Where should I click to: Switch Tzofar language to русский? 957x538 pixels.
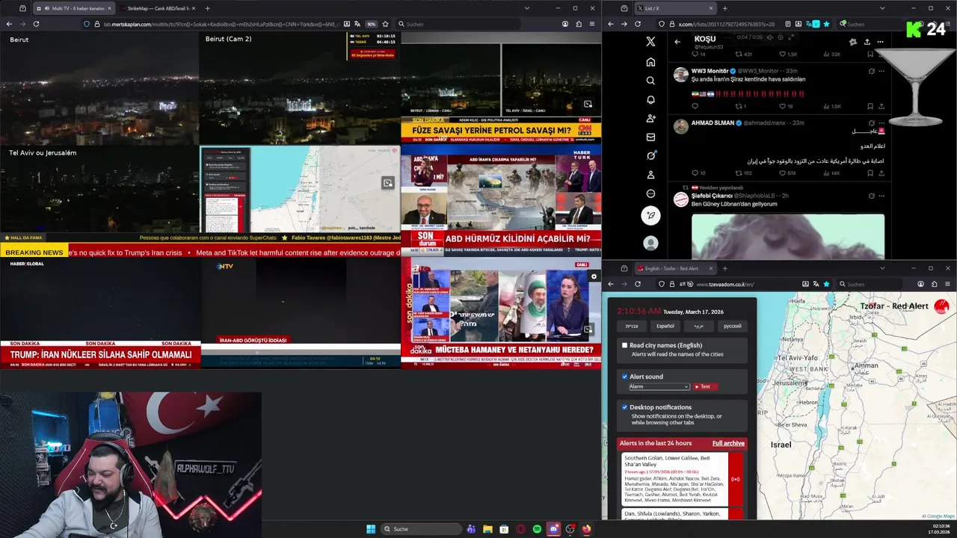click(x=733, y=326)
